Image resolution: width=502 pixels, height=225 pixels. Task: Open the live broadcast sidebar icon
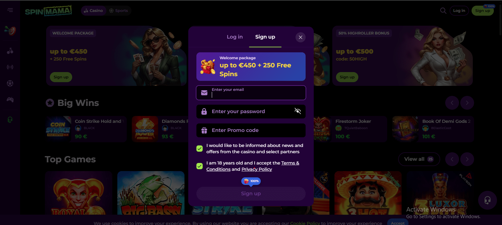[x=10, y=67]
